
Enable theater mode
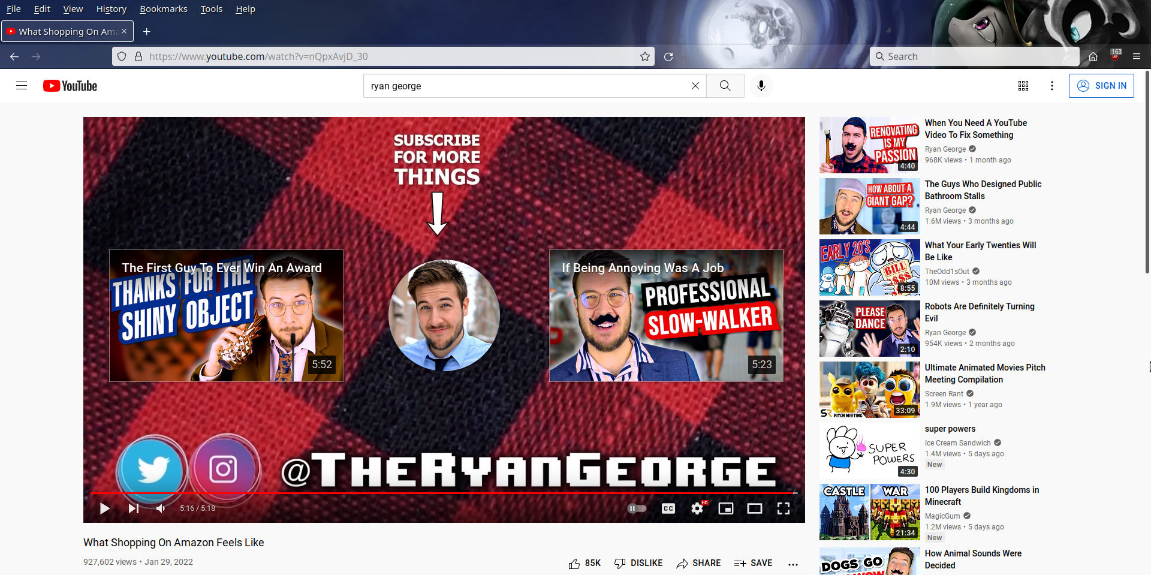tap(755, 508)
